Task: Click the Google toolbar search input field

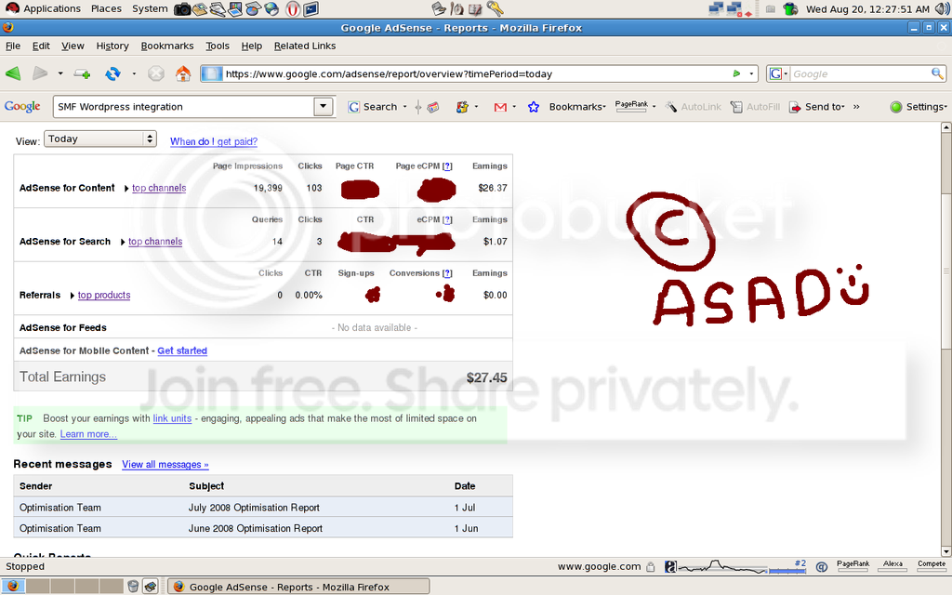Action: [x=183, y=106]
